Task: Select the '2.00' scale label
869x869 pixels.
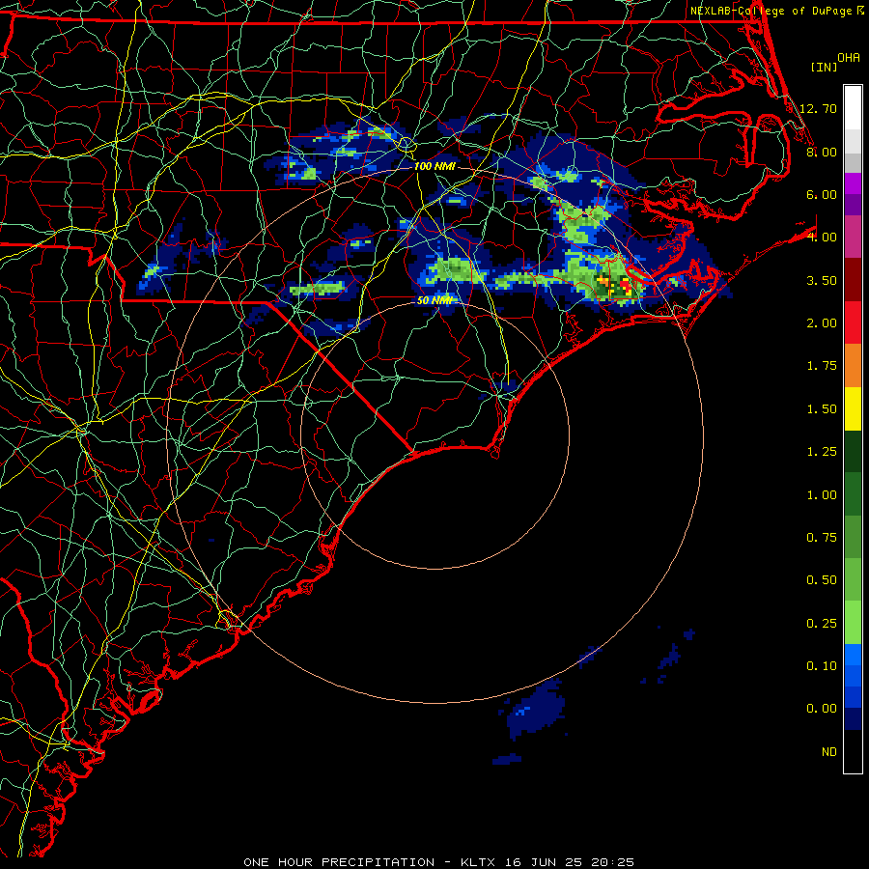Action: [822, 322]
